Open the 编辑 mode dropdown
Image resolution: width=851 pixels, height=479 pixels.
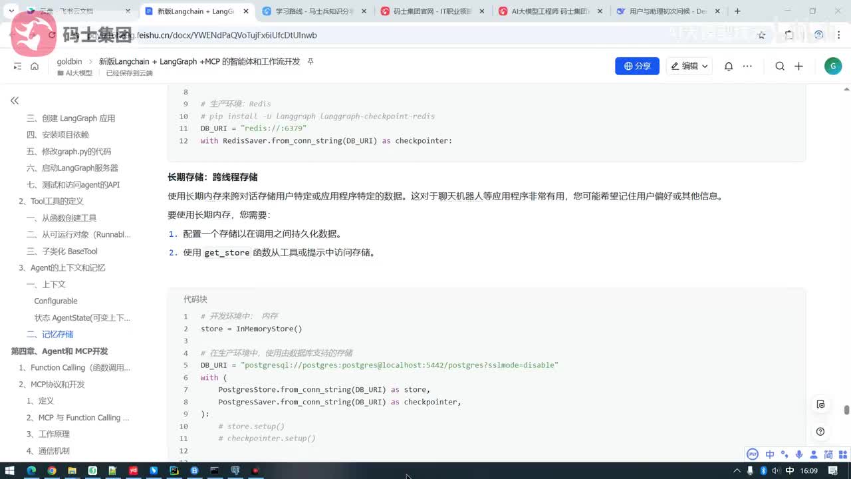(689, 66)
